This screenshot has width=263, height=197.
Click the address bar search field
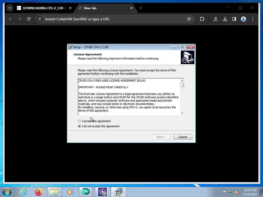(115, 19)
